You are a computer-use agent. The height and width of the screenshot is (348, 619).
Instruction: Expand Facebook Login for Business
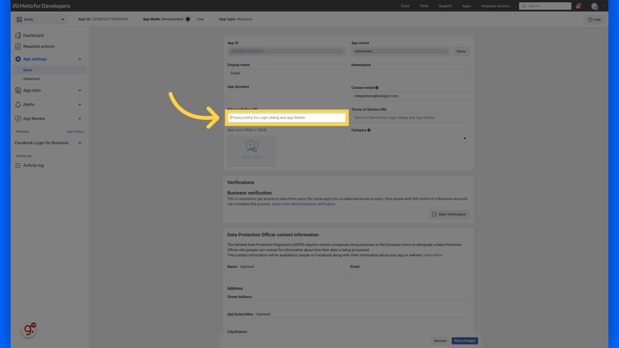80,143
